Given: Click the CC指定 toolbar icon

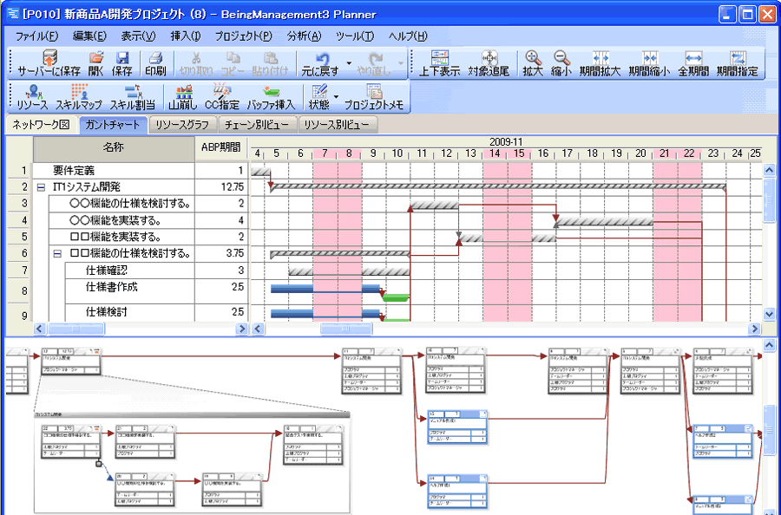Looking at the screenshot, I should pos(222,97).
